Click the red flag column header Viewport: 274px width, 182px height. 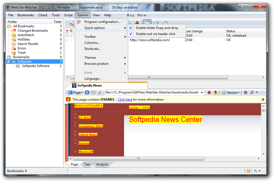click(68, 31)
